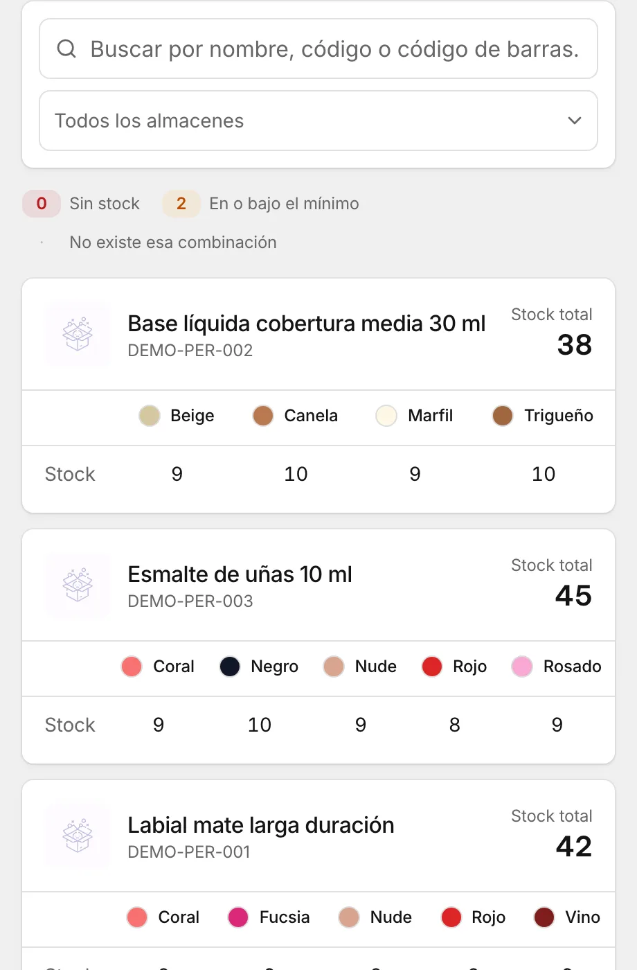Image resolution: width=637 pixels, height=970 pixels.
Task: Click Labial mate Coral color swatch
Action: pos(137,917)
